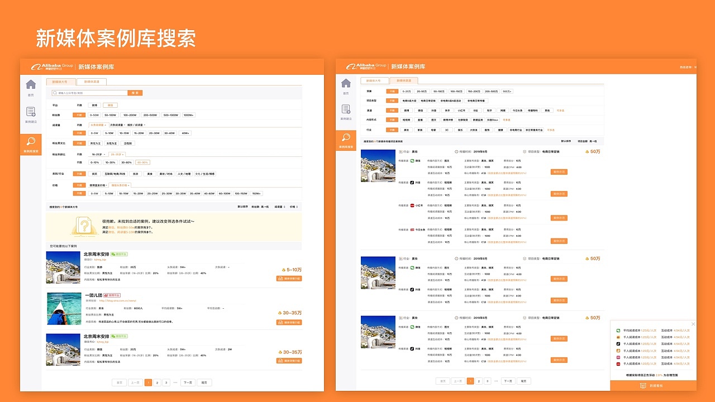
Task: Click the orange 搜索 button
Action: [135, 93]
